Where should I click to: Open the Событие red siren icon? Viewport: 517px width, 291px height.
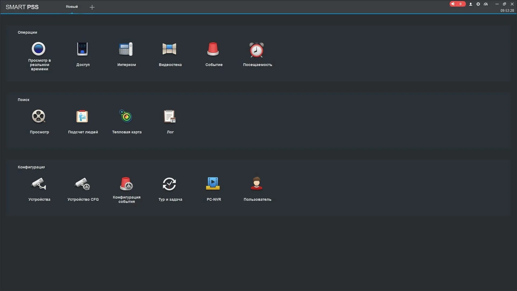click(213, 49)
